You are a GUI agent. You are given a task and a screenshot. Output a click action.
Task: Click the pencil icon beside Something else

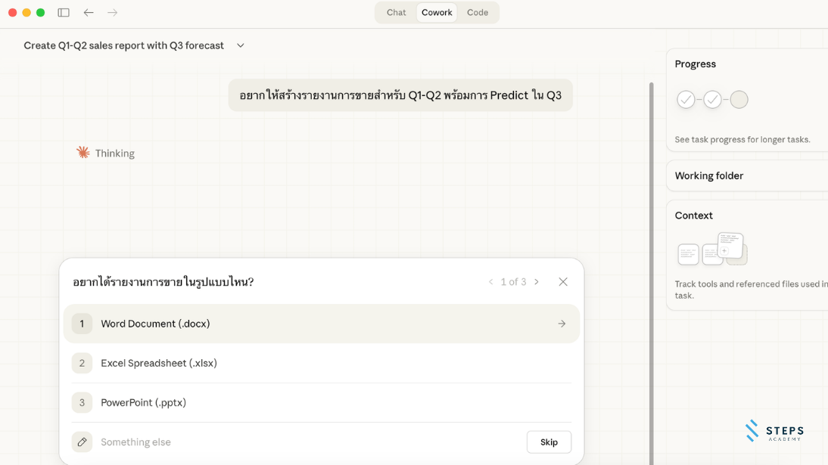click(82, 442)
